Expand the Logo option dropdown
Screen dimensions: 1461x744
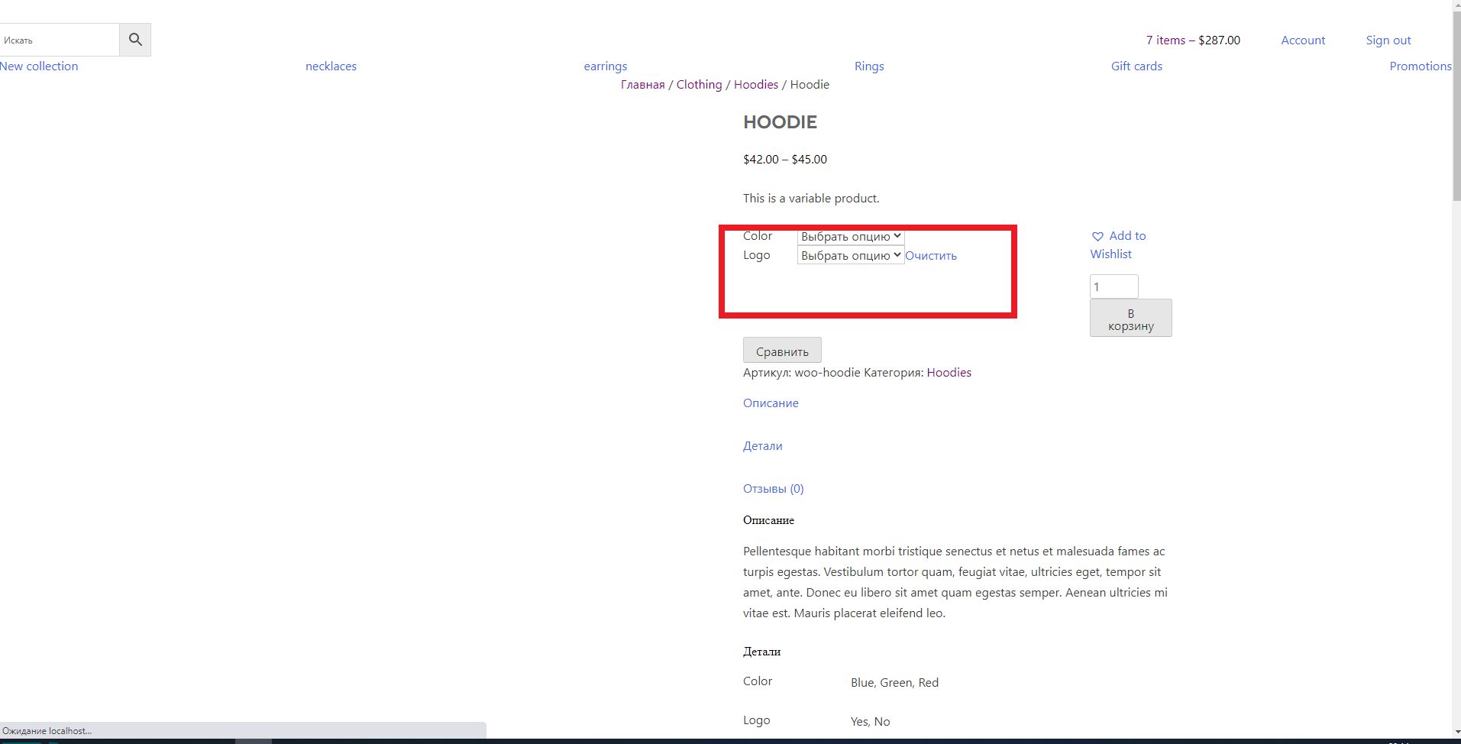click(x=851, y=256)
